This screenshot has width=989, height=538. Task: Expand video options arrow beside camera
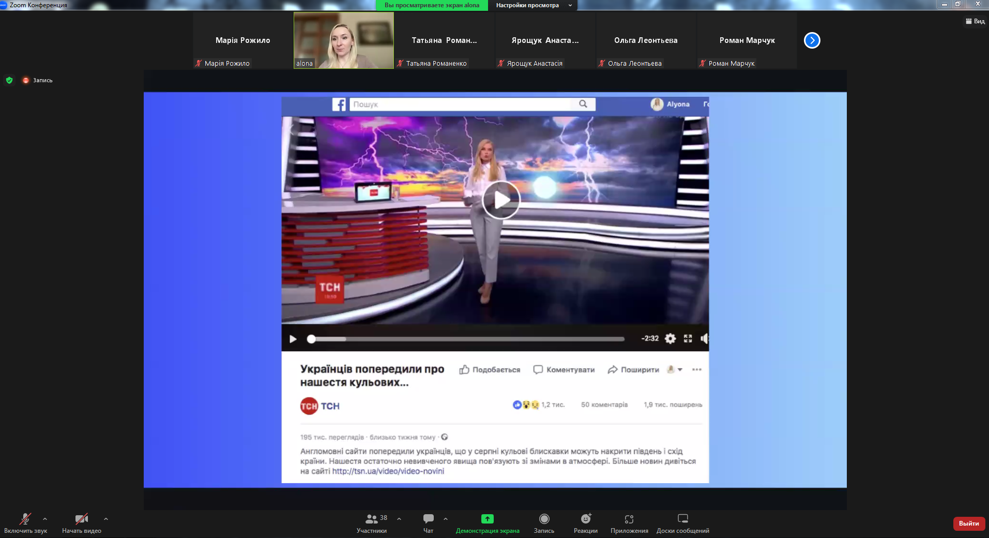106,518
